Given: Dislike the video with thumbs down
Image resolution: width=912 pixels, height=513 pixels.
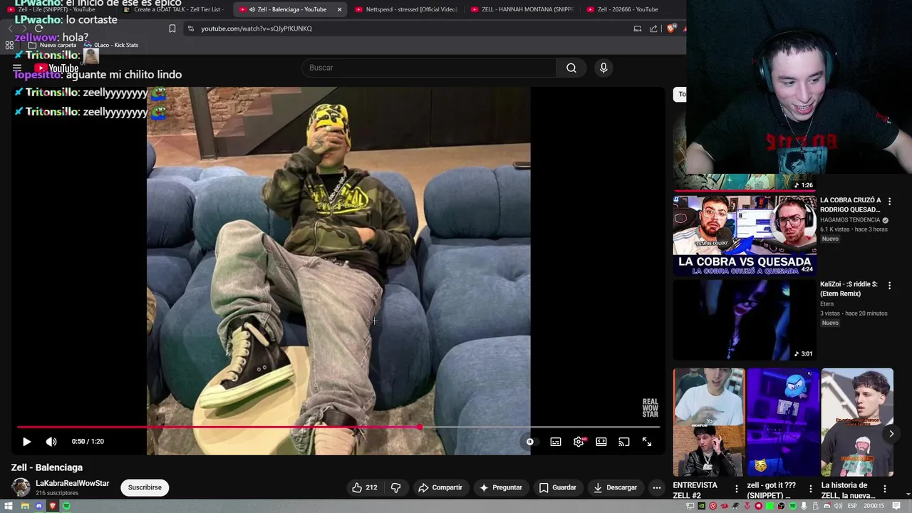Looking at the screenshot, I should tap(396, 487).
